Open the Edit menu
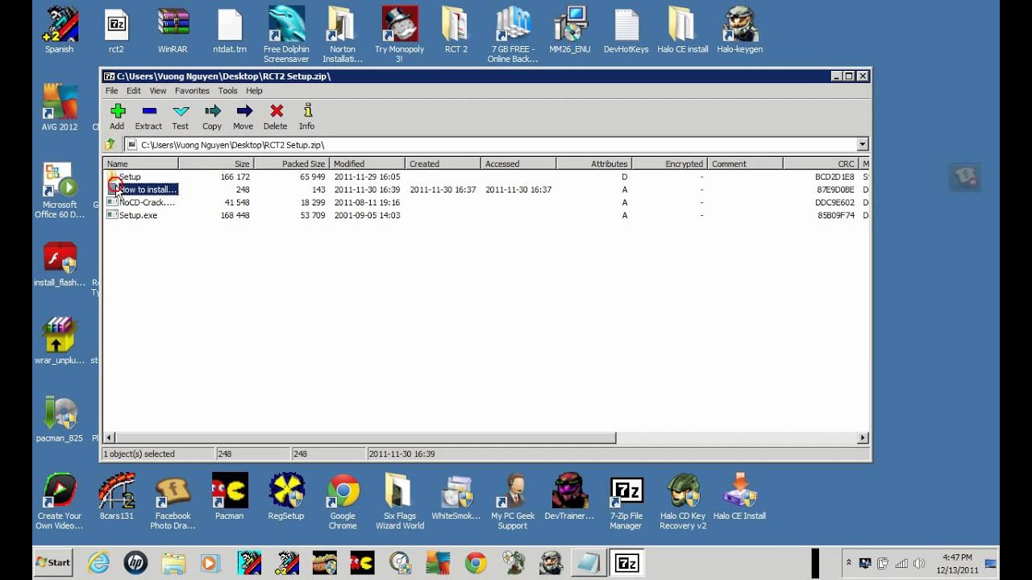 click(x=134, y=91)
